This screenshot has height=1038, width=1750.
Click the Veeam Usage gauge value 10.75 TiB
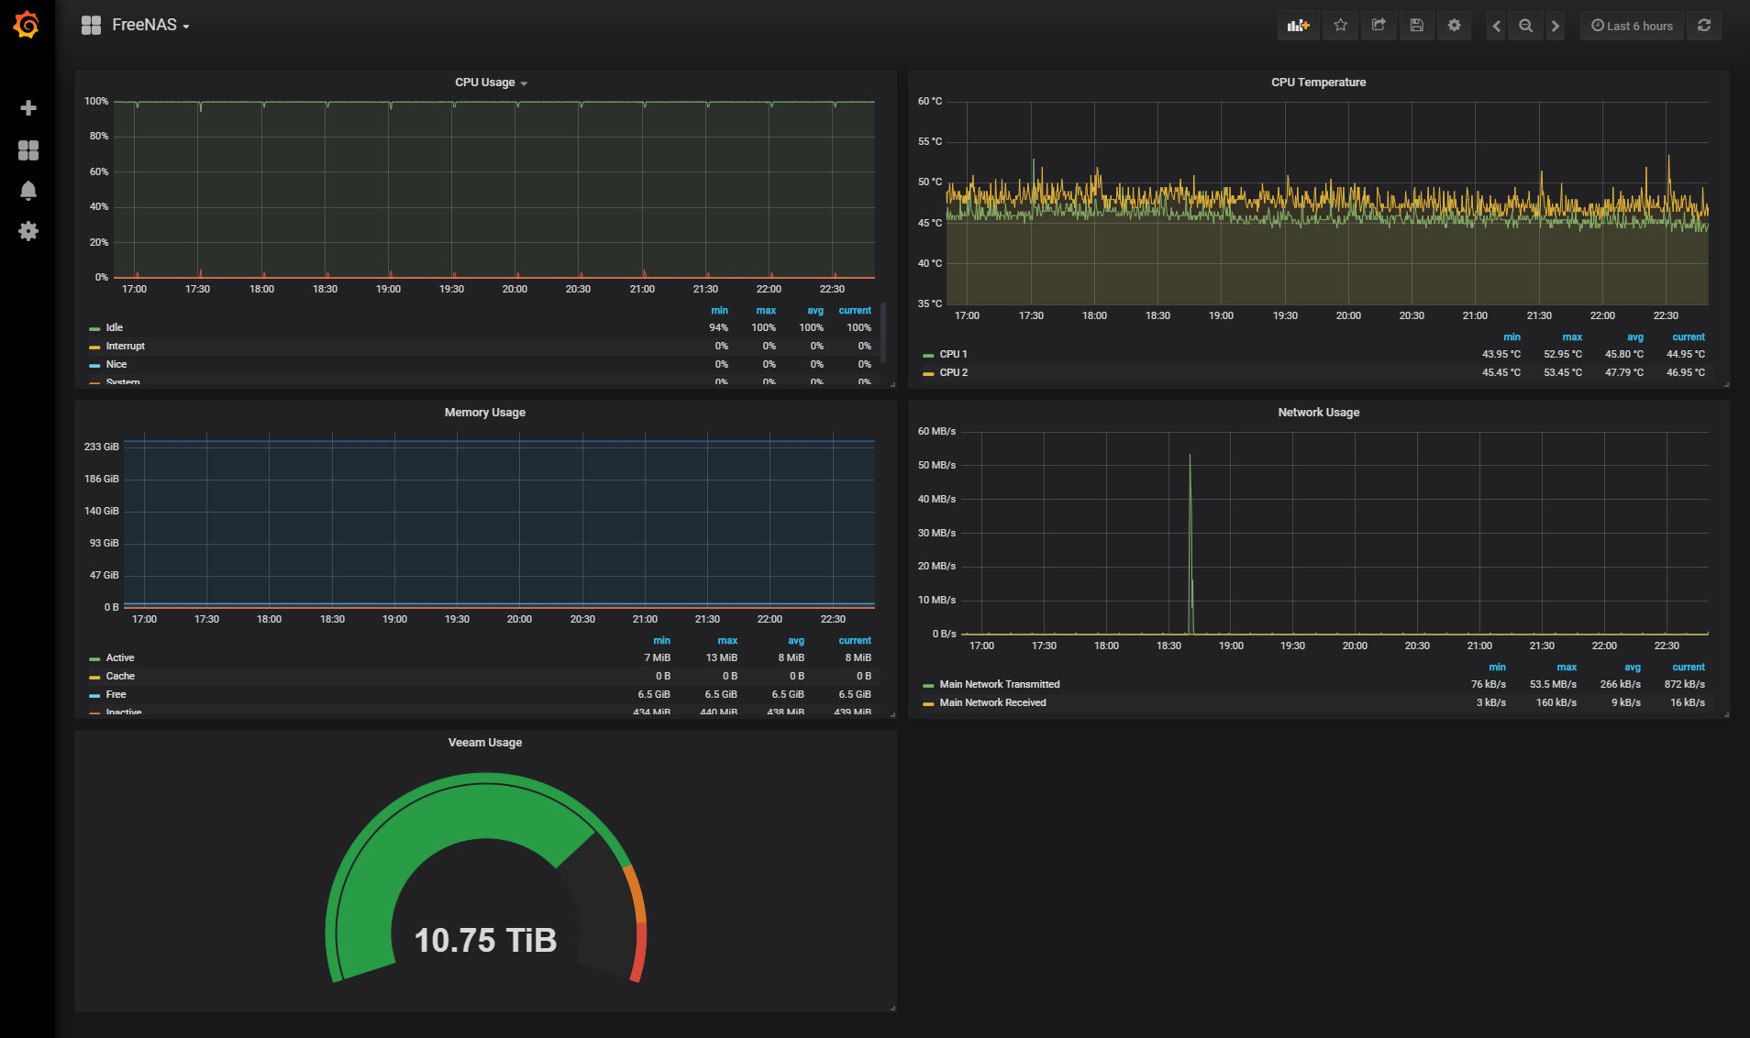485,940
